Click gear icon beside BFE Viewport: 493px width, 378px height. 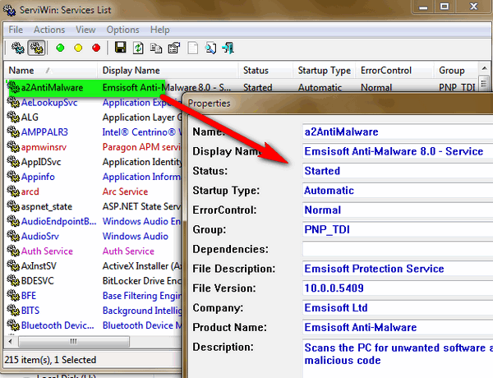[x=13, y=295]
